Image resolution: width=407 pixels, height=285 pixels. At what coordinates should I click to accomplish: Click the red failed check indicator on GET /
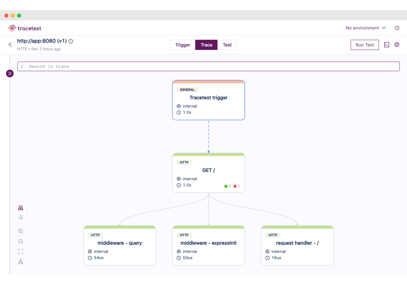coord(237,186)
